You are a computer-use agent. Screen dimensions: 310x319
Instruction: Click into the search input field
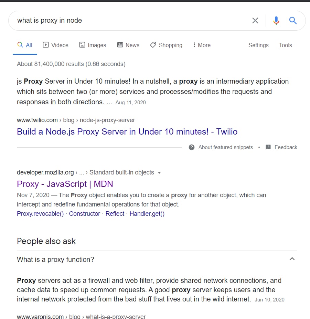pyautogui.click(x=131, y=21)
